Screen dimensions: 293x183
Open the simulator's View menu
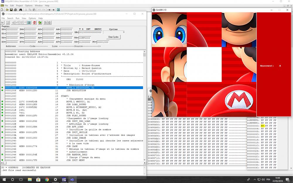click(x=24, y=18)
